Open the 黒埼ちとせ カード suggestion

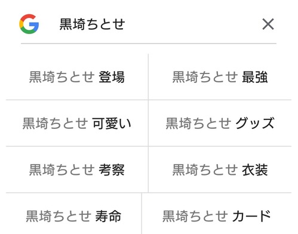(x=217, y=216)
